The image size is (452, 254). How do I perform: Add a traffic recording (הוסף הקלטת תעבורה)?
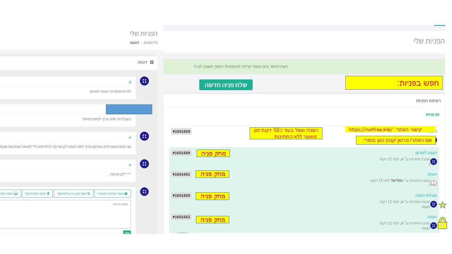[113, 194]
